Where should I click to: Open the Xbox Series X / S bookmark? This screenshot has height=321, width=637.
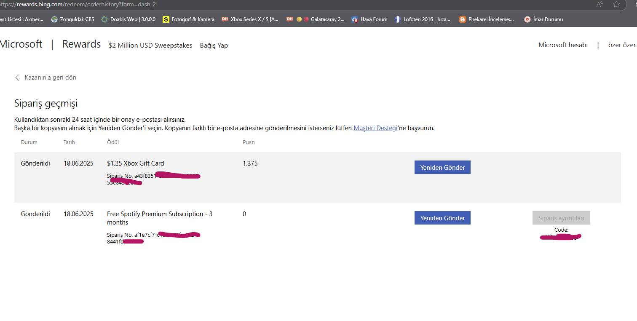pyautogui.click(x=250, y=19)
